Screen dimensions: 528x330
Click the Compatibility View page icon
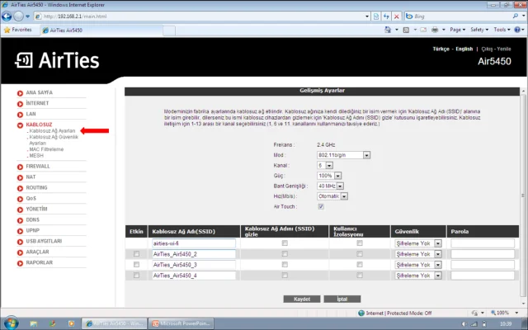coord(376,16)
